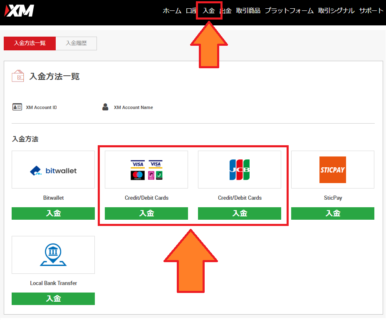Switch to the 入金方法一覧 tab
This screenshot has height=320, width=386.
[30, 43]
